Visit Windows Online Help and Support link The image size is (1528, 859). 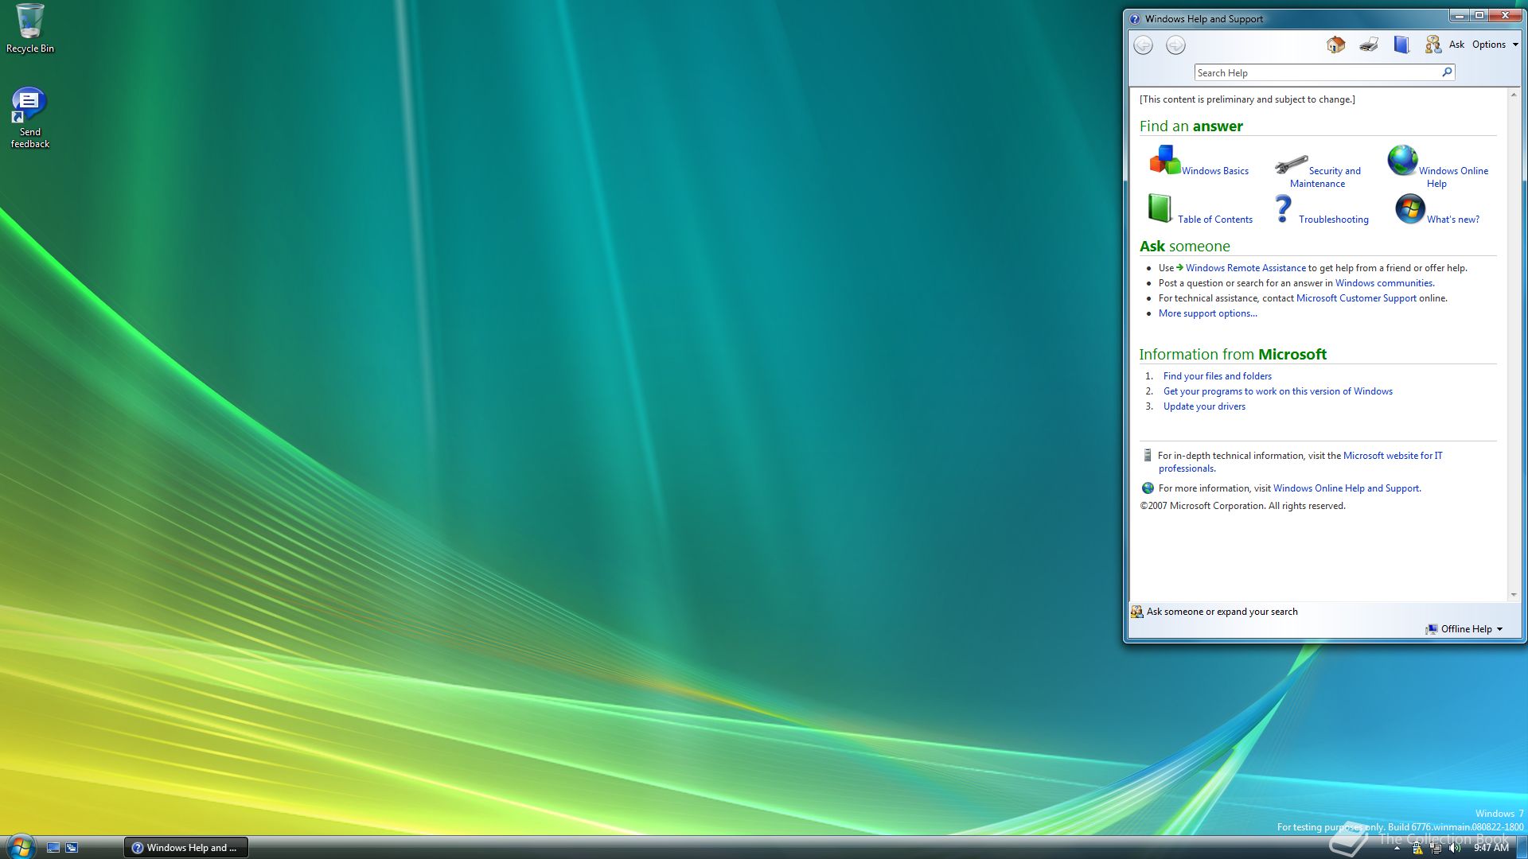click(1347, 488)
